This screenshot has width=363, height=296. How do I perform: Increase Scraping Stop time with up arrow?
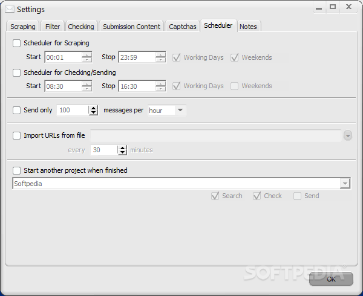(x=161, y=55)
